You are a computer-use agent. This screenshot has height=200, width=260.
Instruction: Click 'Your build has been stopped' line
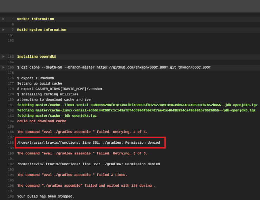click(46, 196)
